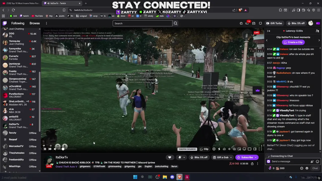322x181 pixels.
Task: Open the Grand Theft Auto V category link
Action: click(66, 166)
